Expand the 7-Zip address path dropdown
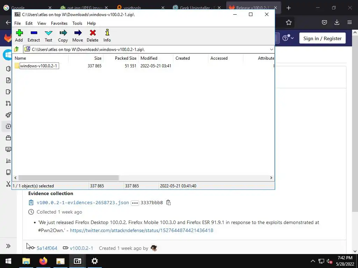The width and height of the screenshot is (358, 268). click(x=271, y=50)
